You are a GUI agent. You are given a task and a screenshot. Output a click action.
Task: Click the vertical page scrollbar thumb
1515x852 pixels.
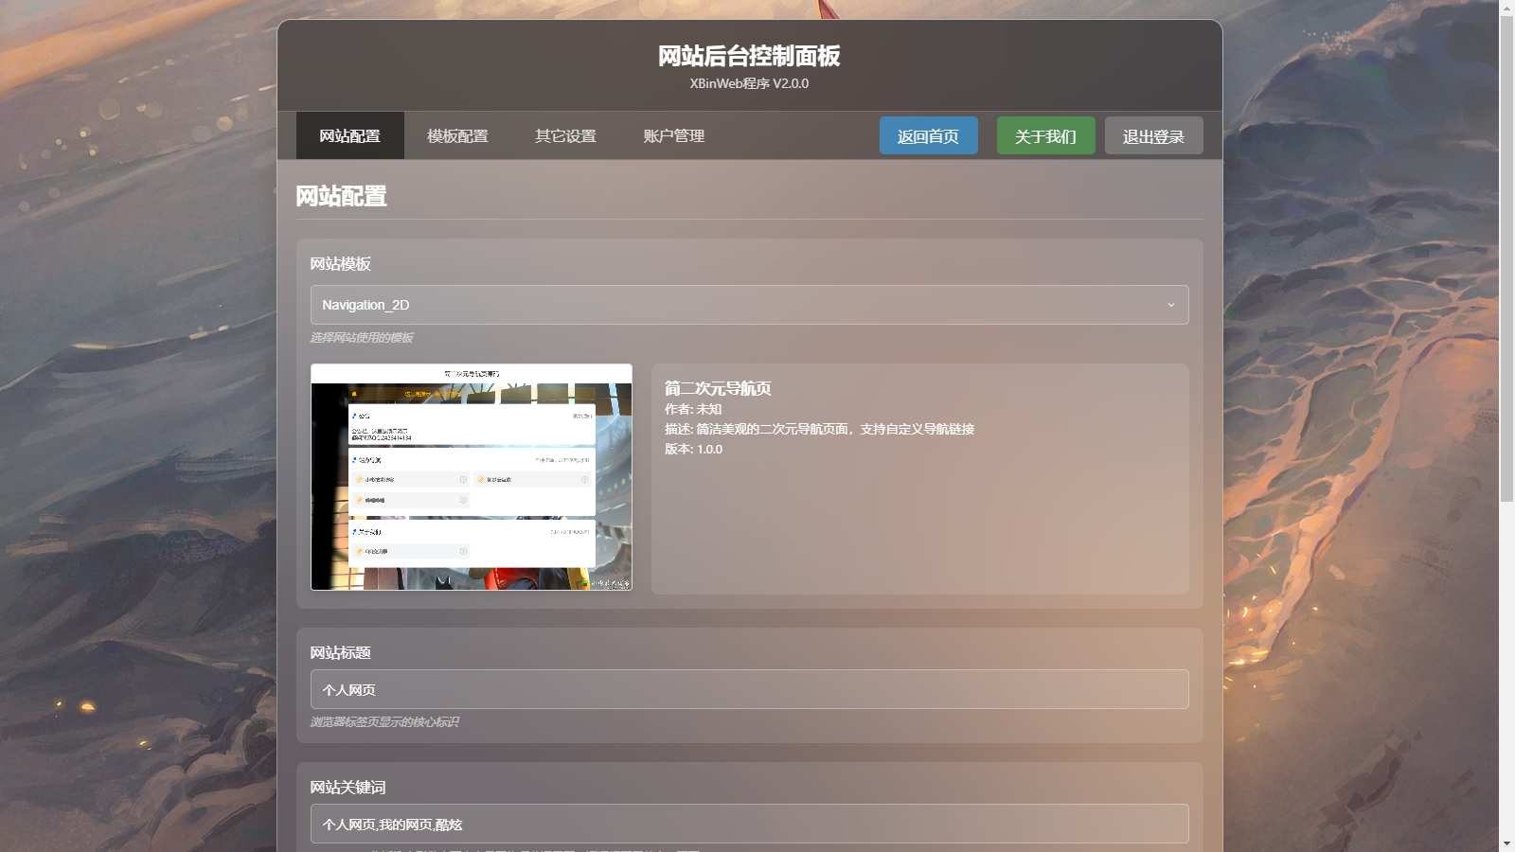pos(1506,256)
